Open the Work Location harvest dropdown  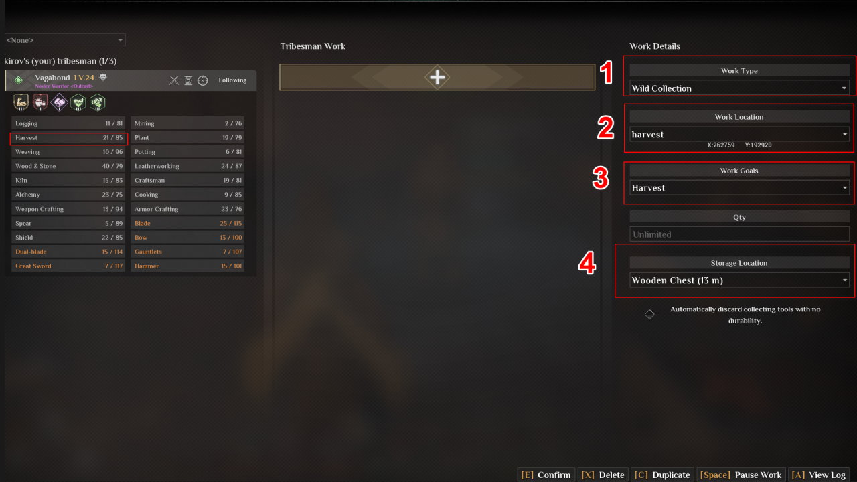739,134
